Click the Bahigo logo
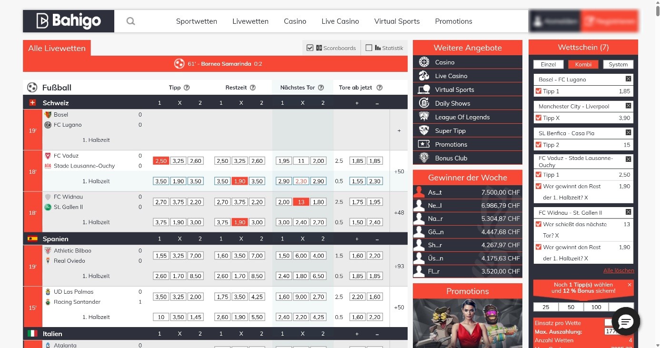The image size is (660, 348). click(69, 21)
